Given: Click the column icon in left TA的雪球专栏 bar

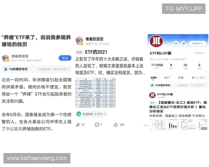Looking at the screenshot, I should [x=6, y=69].
